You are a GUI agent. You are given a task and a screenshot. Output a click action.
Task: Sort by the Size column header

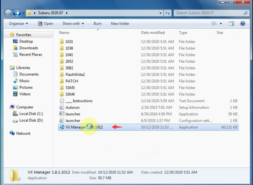tap(220, 33)
